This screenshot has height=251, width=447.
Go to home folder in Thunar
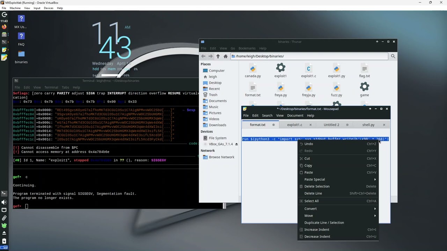click(225, 56)
